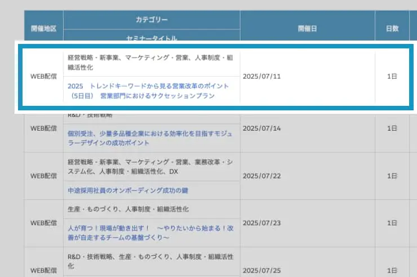
Task: Select the 2025/07/14 date cell
Action: (261, 128)
